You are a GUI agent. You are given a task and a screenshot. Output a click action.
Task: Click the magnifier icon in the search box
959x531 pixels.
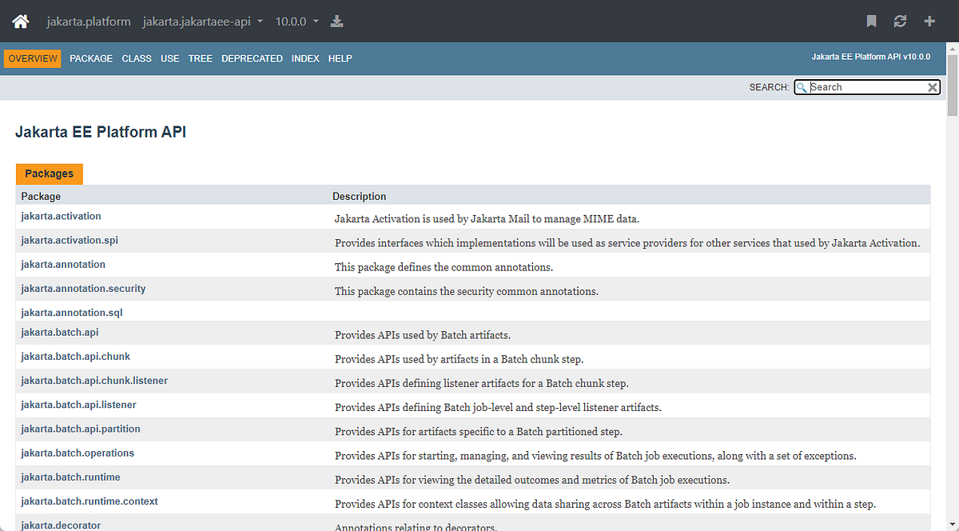tap(802, 86)
